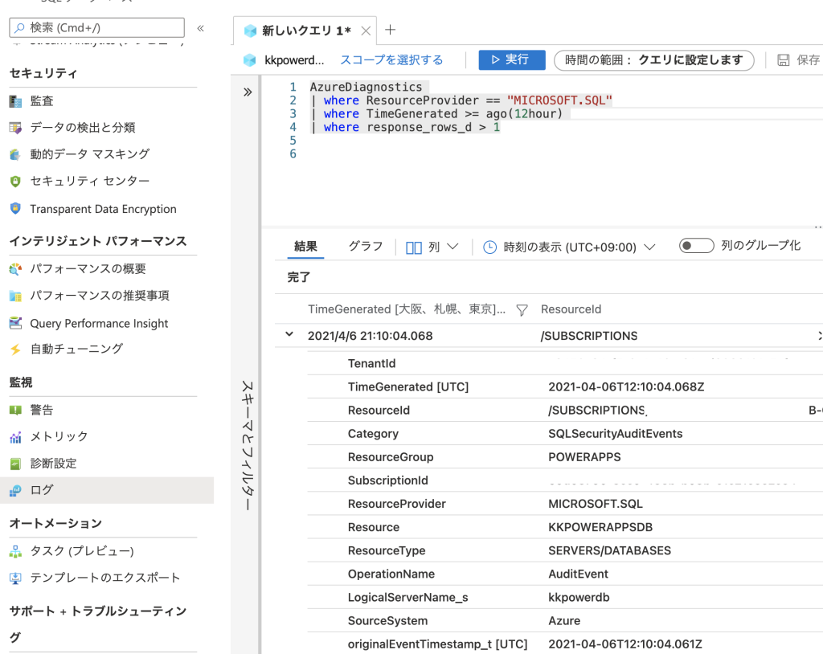Image resolution: width=823 pixels, height=654 pixels.
Task: Click the 動的データ マスキング icon
Action: [x=16, y=154]
